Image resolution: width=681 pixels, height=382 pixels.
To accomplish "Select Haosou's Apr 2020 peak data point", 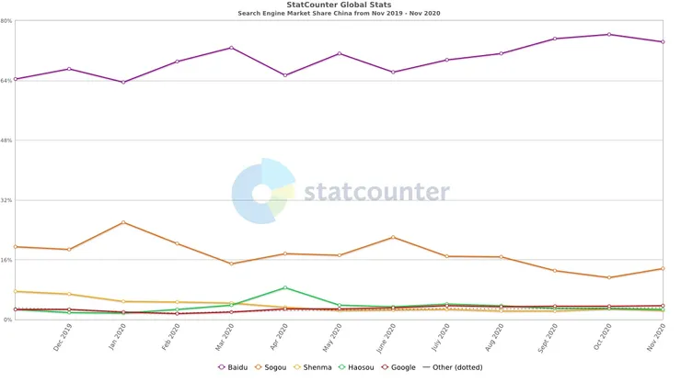I will (285, 287).
